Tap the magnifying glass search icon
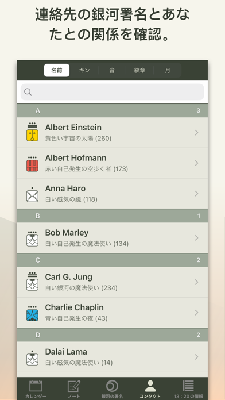225x400 pixels. 28,92
